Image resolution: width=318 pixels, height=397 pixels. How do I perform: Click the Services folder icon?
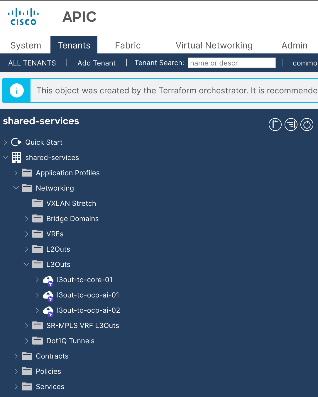(27, 387)
